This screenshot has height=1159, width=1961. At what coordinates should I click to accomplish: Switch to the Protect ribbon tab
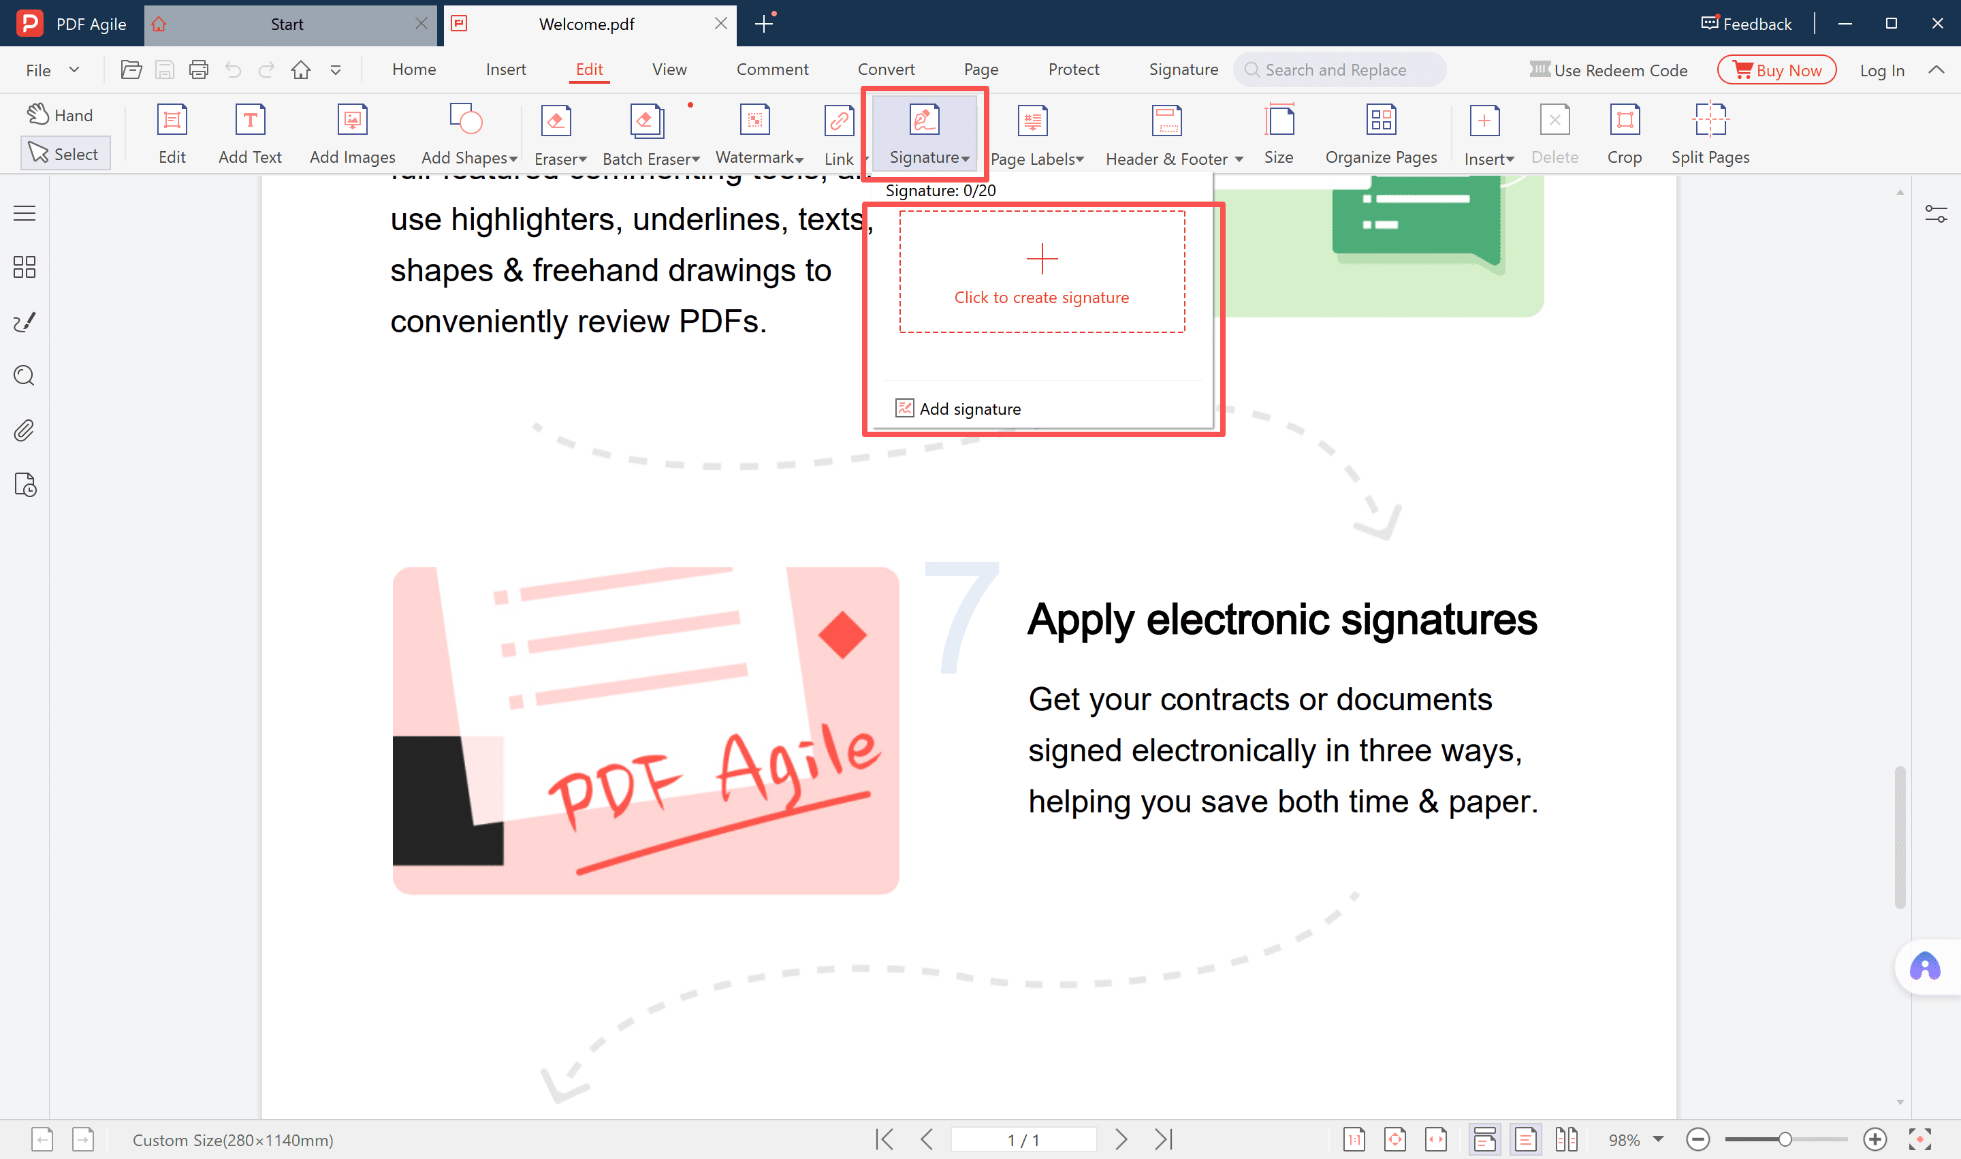coord(1074,69)
